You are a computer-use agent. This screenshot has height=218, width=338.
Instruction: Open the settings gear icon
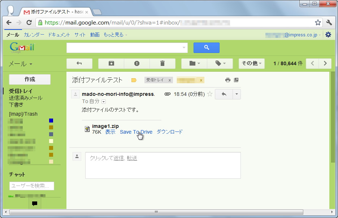pyautogui.click(x=328, y=34)
